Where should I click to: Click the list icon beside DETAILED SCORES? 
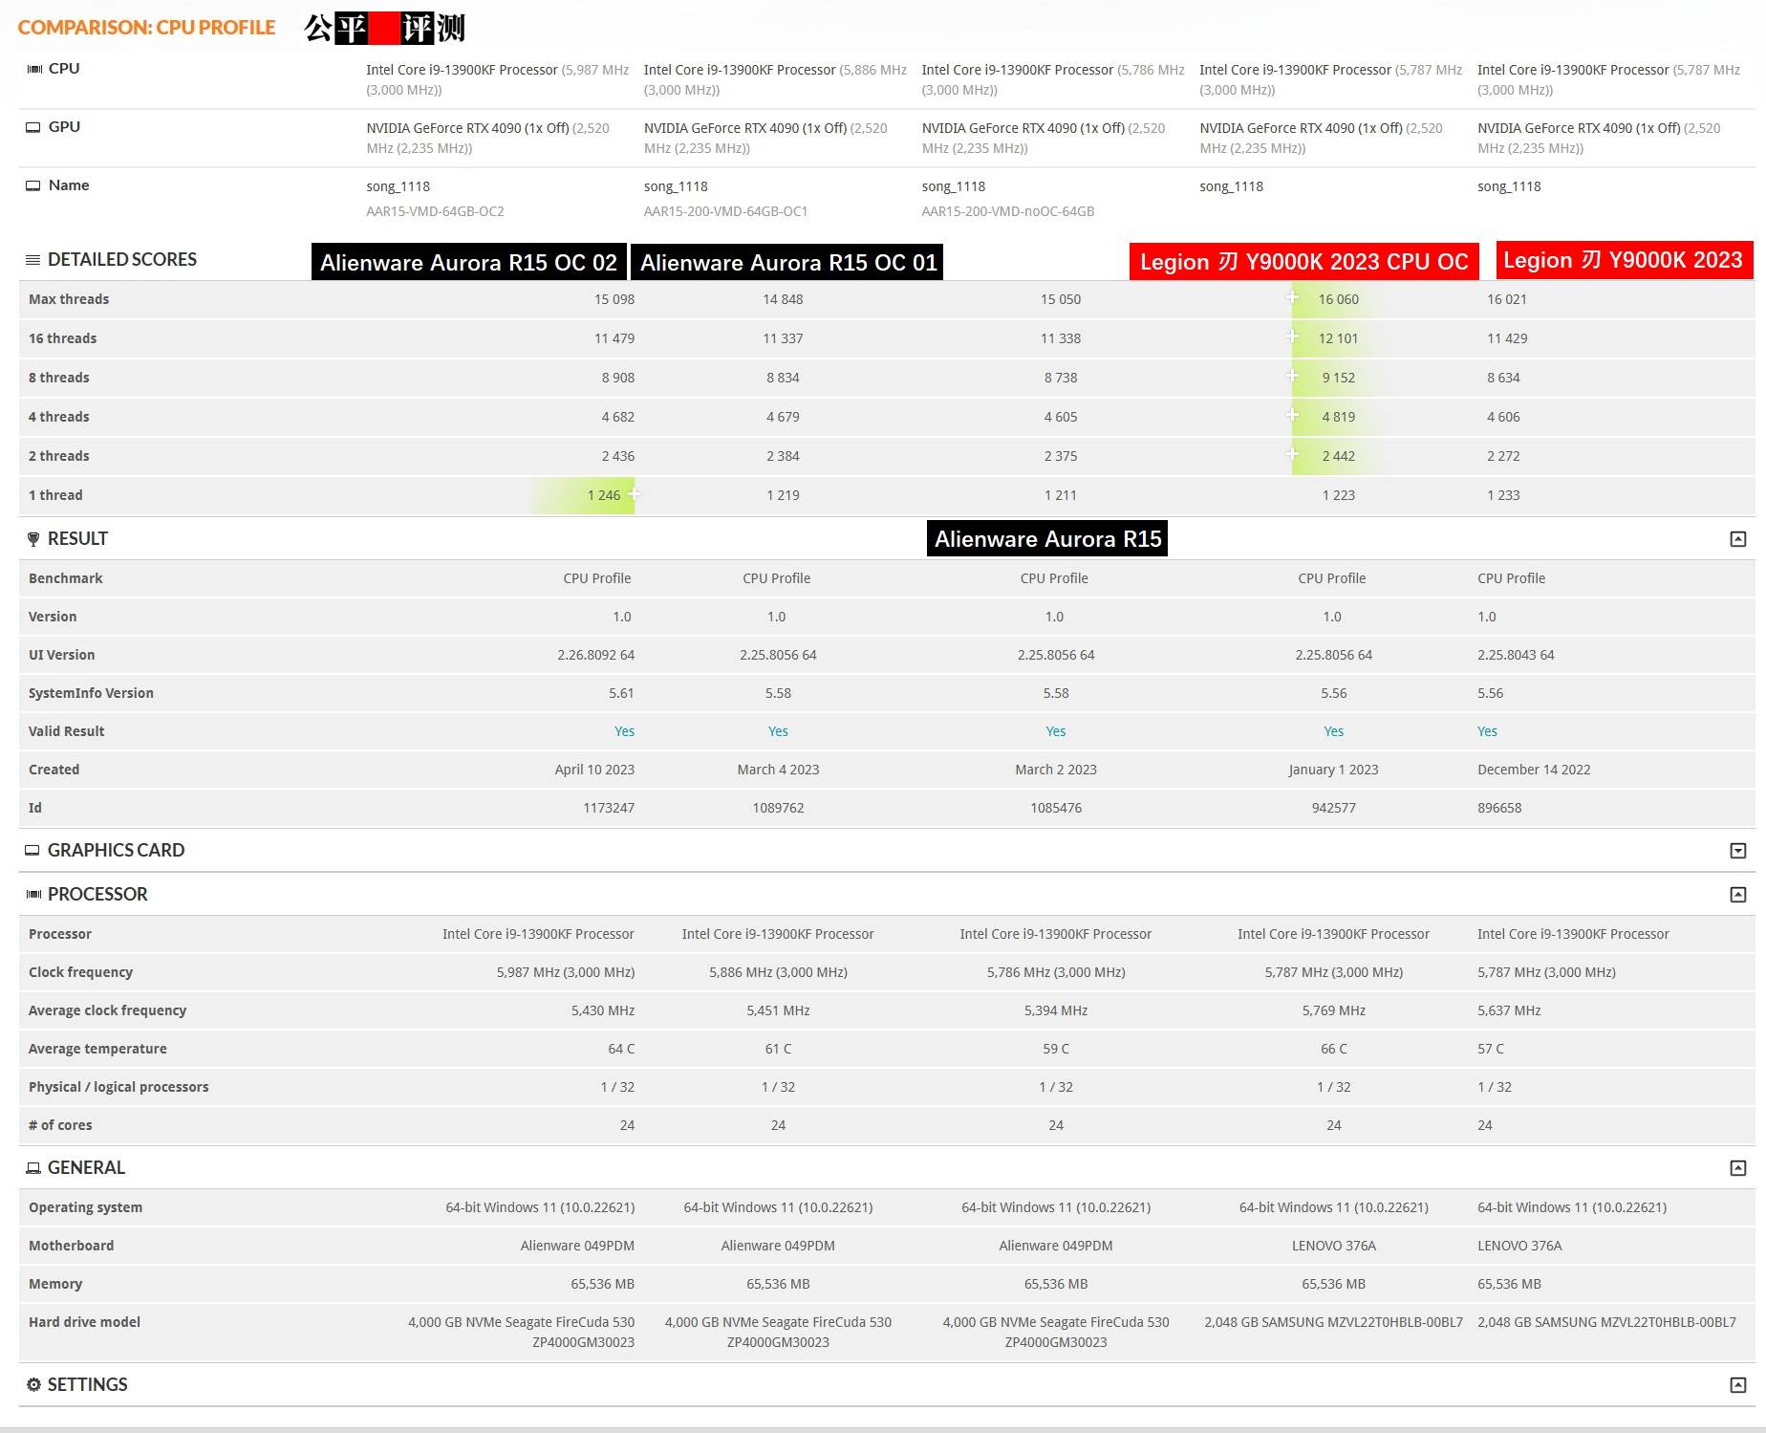coord(32,260)
